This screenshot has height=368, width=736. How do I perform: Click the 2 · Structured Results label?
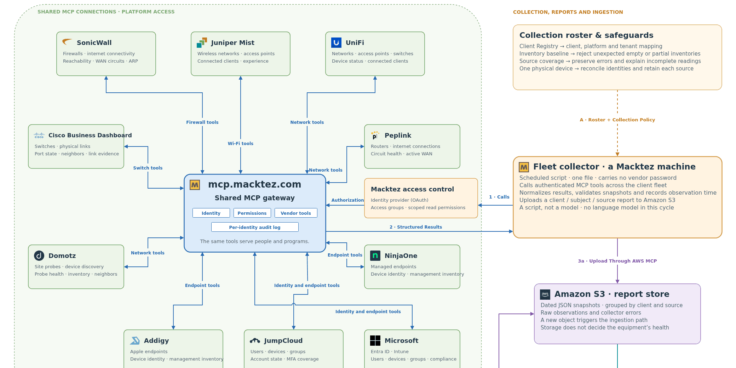pyautogui.click(x=416, y=227)
